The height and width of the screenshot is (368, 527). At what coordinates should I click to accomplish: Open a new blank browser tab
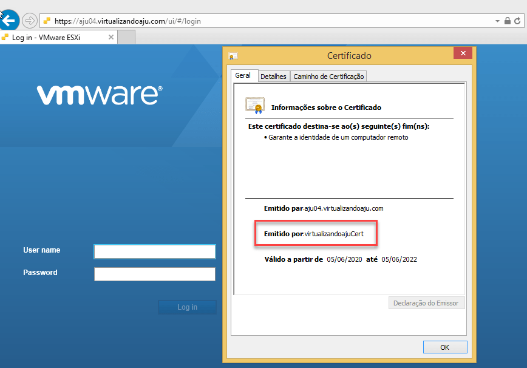(x=126, y=37)
